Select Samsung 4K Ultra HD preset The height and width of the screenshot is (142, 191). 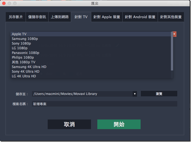coord(91,67)
